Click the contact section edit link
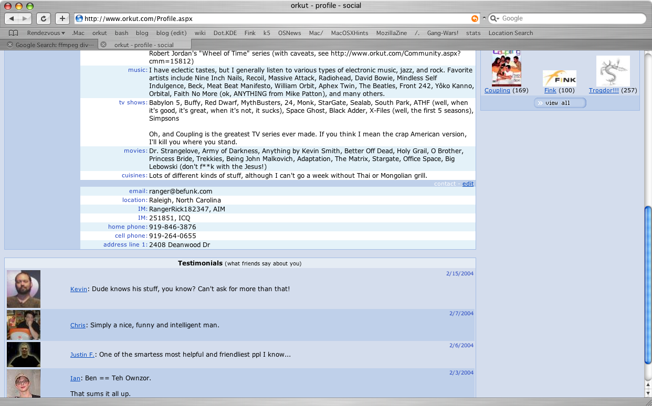Image resolution: width=652 pixels, height=406 pixels. tap(468, 184)
